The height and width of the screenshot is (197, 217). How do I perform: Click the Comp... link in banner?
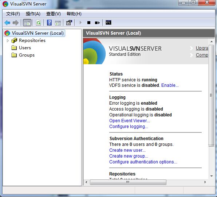[202, 55]
